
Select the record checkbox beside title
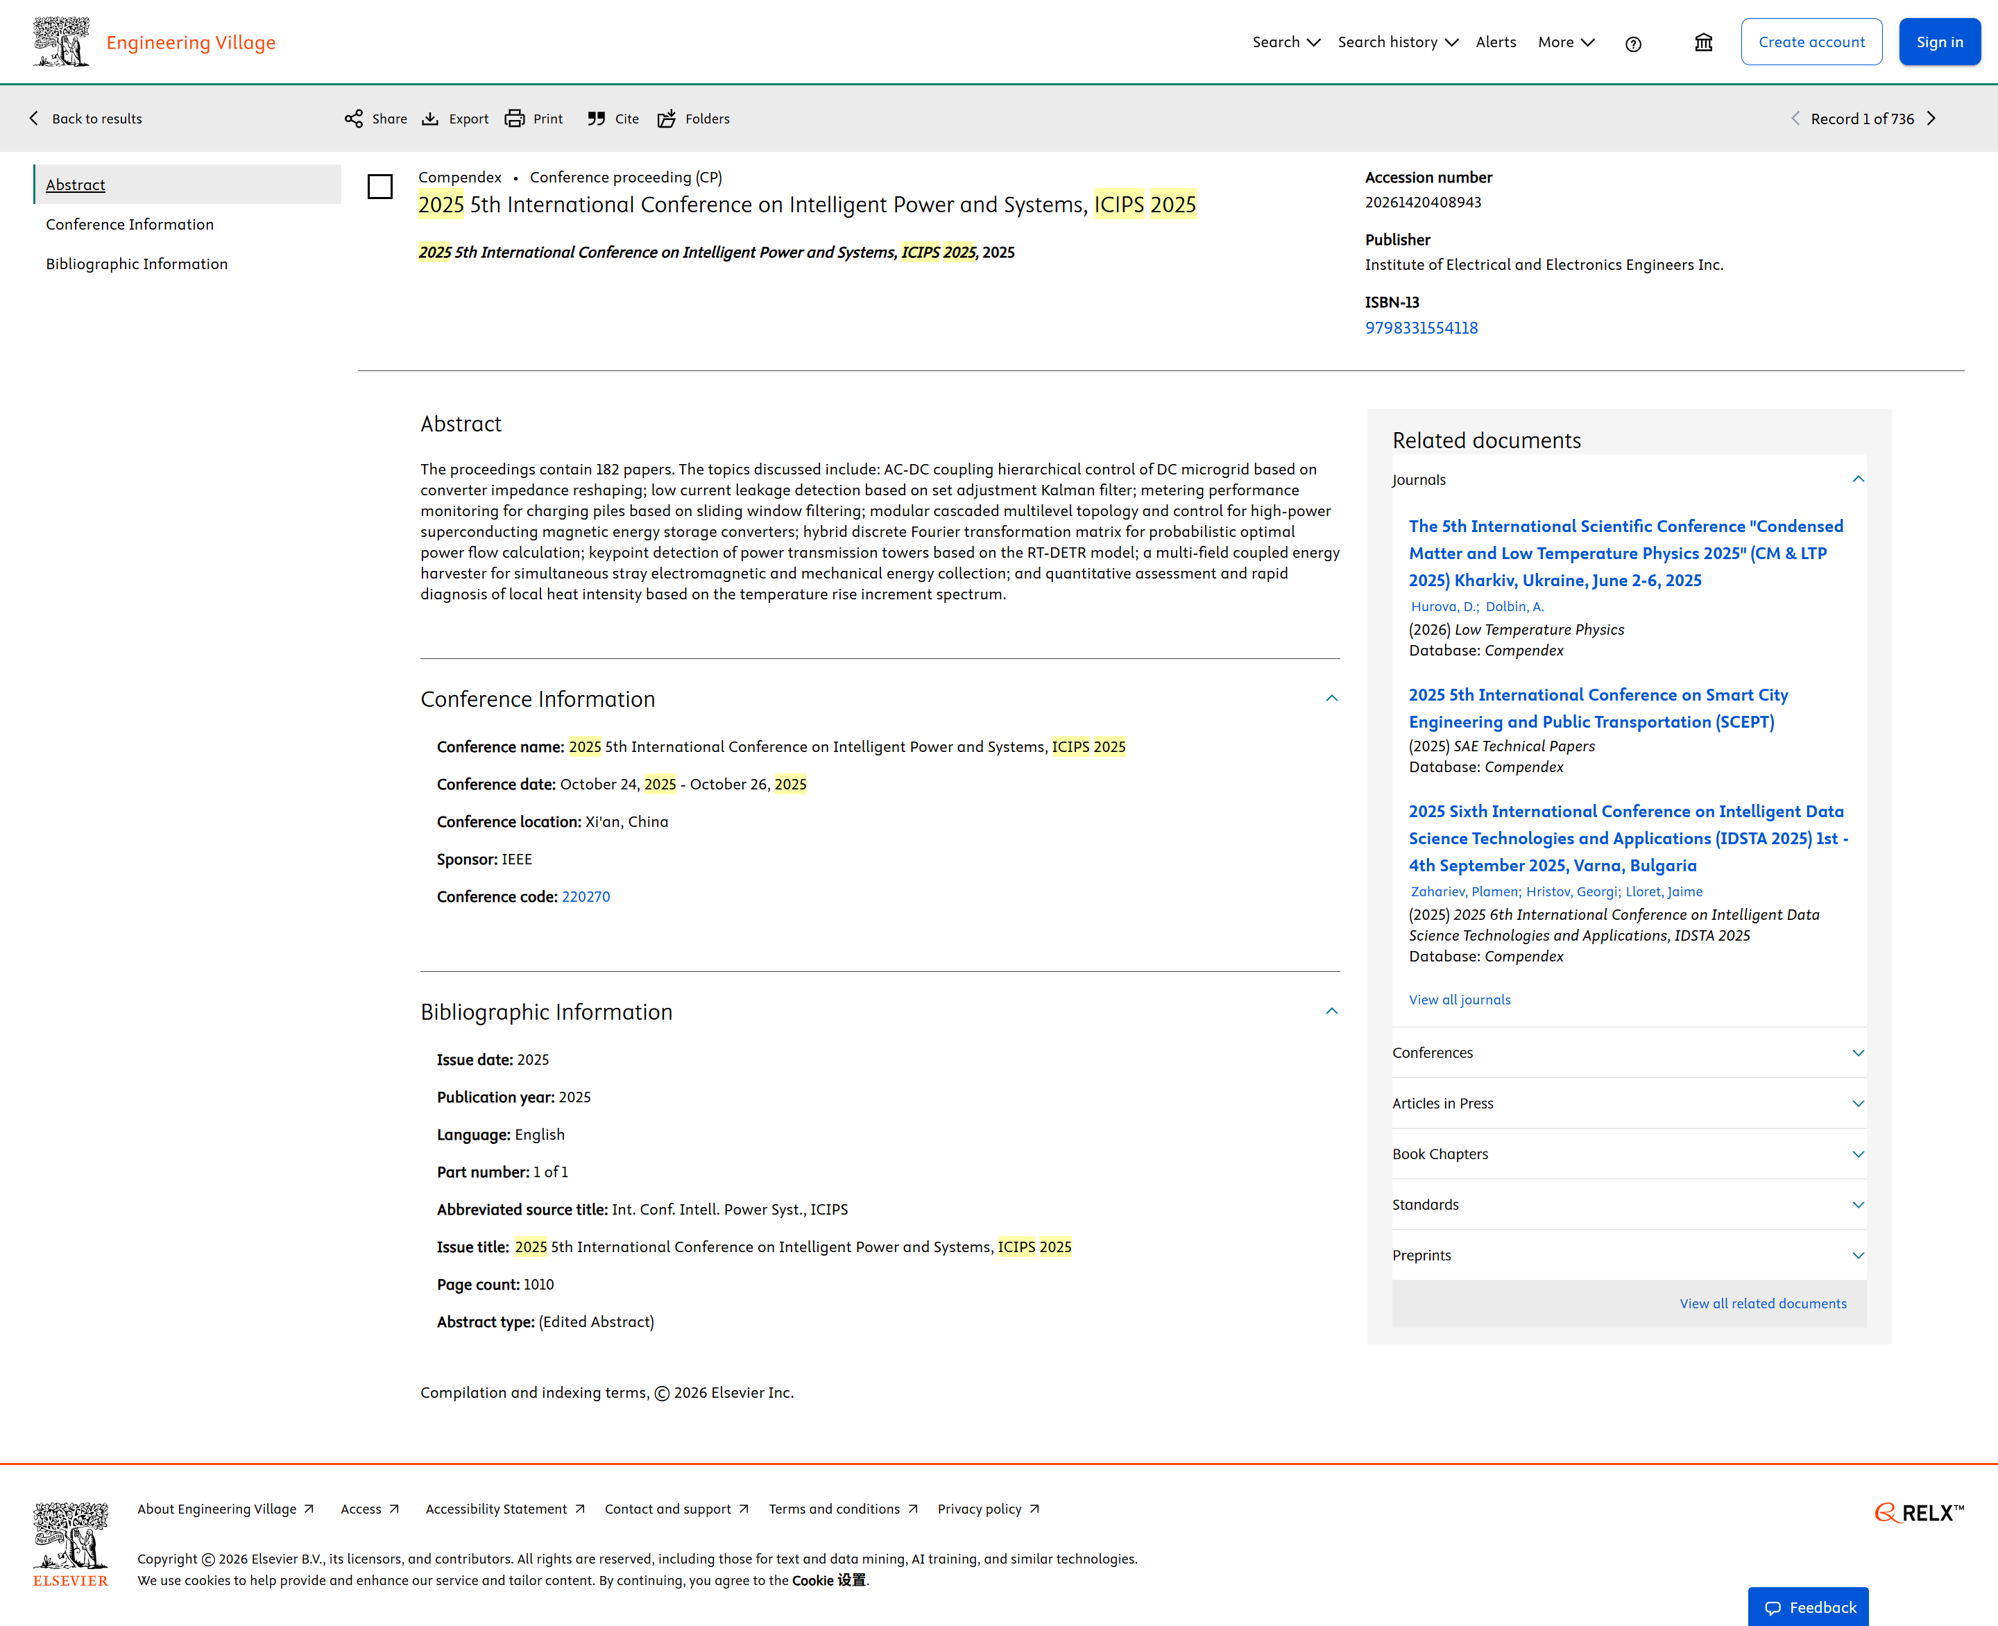click(x=380, y=187)
